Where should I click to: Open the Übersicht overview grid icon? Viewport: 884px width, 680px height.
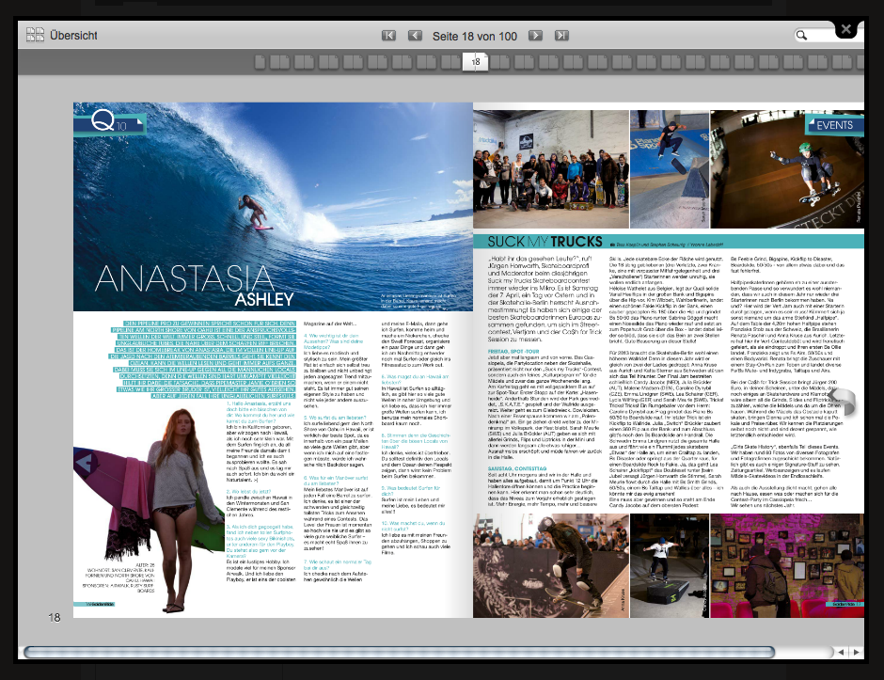35,35
